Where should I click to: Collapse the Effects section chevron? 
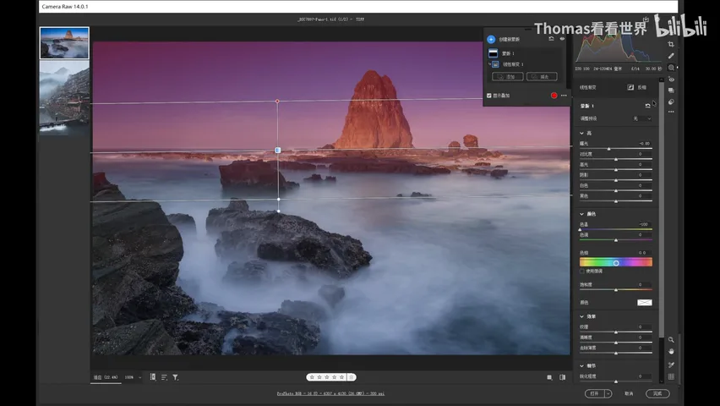point(581,316)
